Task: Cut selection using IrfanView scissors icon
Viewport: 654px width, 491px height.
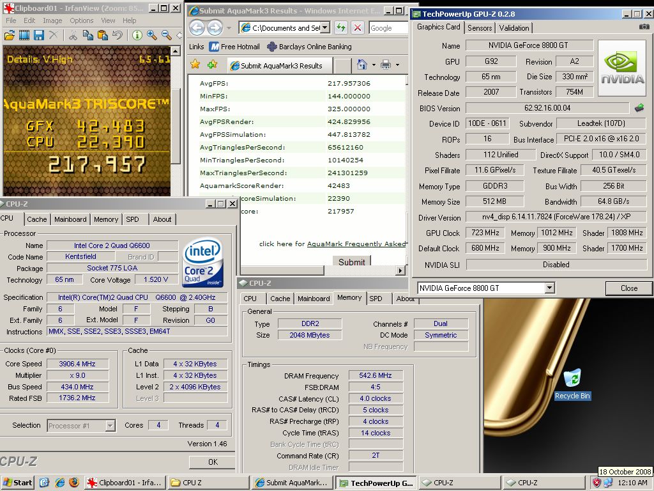Action: (x=73, y=35)
